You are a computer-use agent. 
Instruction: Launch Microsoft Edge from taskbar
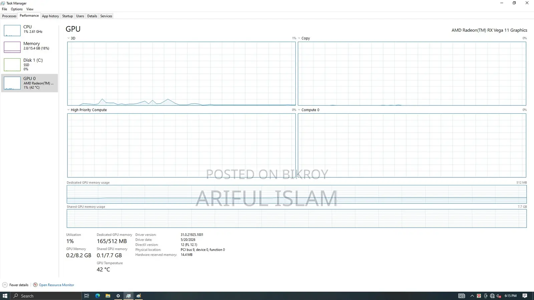pos(97,296)
